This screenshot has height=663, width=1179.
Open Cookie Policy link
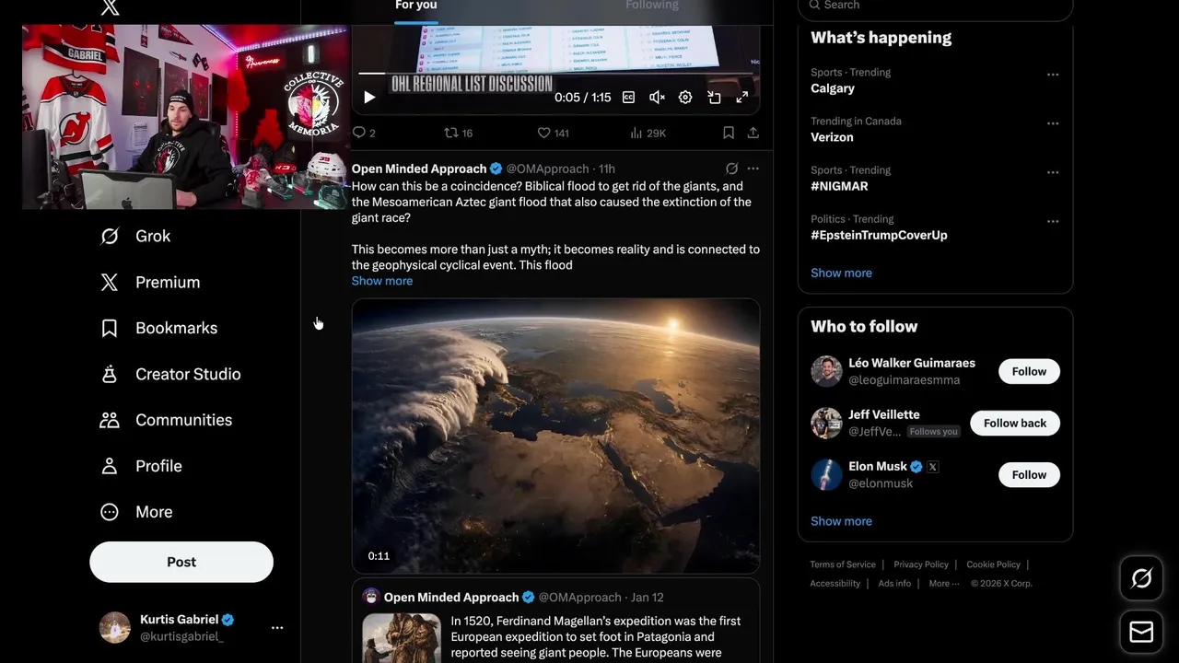pos(993,564)
